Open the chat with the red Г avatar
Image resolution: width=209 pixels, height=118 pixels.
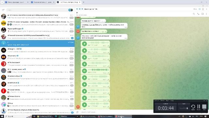37,91
